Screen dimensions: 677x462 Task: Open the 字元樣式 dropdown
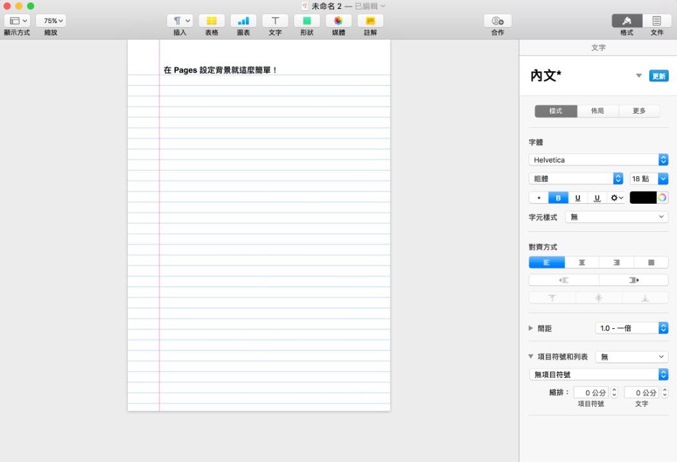click(617, 217)
